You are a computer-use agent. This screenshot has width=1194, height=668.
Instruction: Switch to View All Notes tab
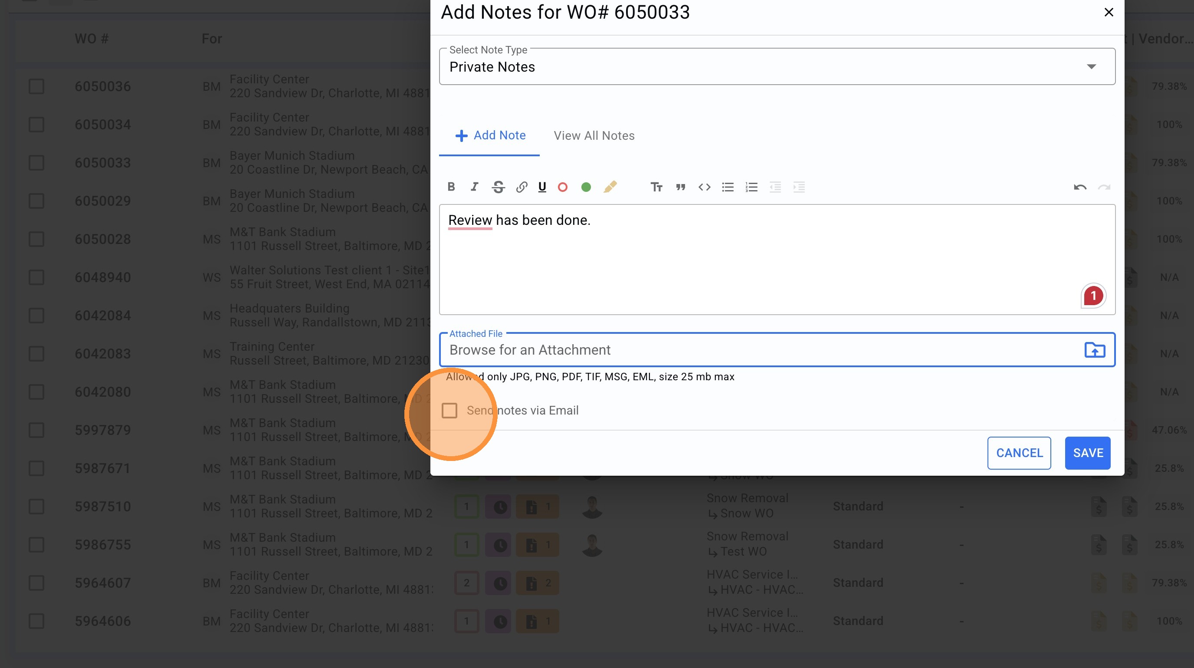(x=594, y=136)
